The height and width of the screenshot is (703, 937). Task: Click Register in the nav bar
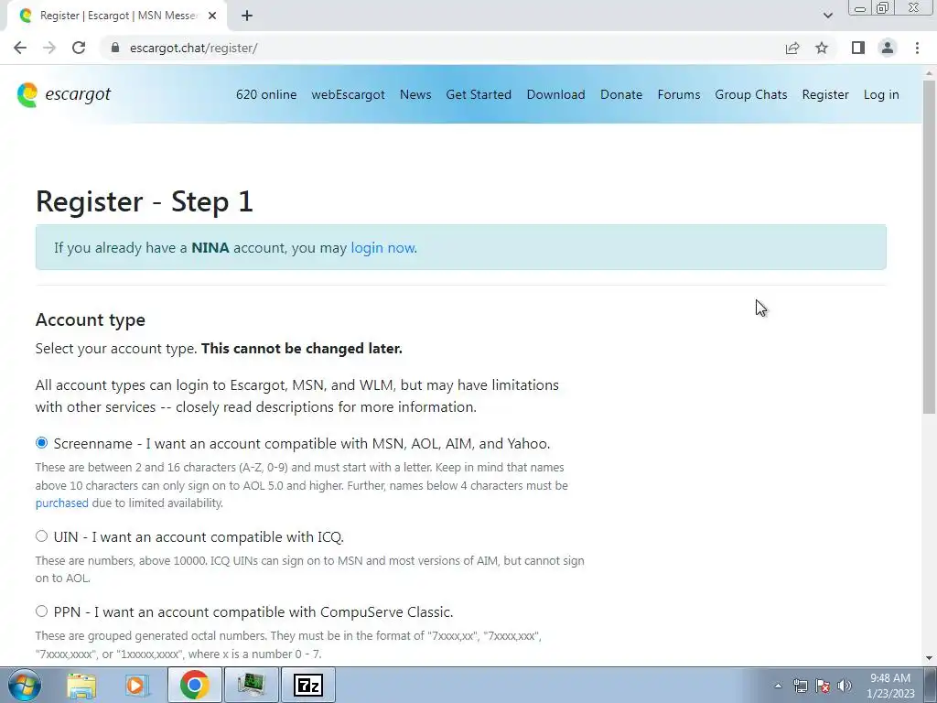click(x=825, y=94)
